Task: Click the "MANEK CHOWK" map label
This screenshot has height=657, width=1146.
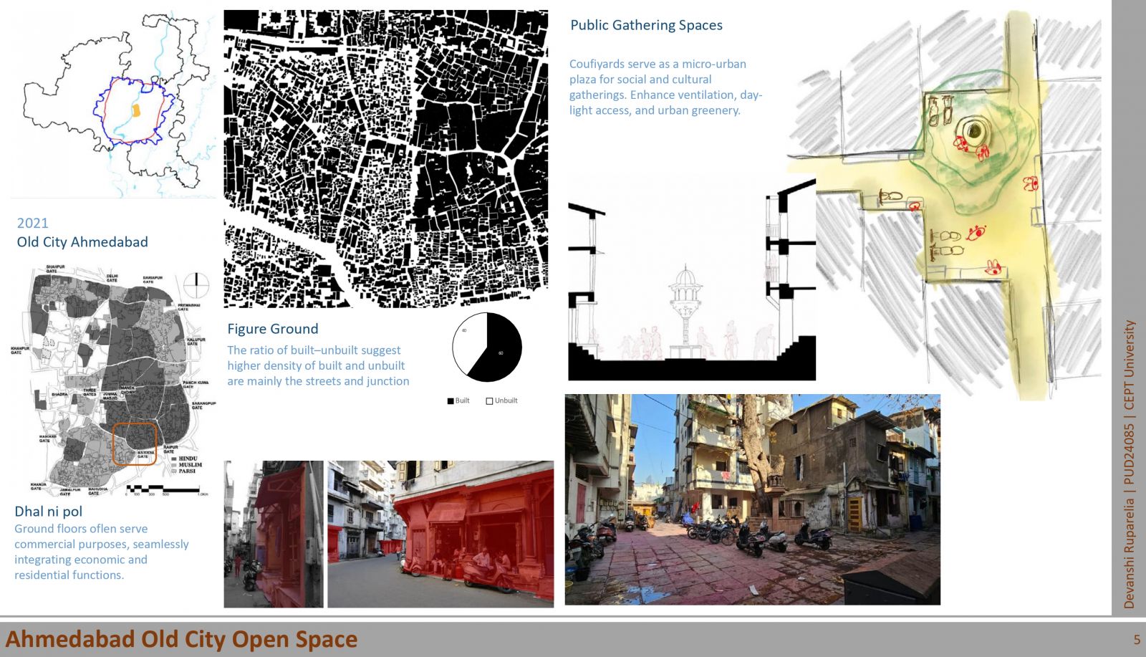Action: 127,390
